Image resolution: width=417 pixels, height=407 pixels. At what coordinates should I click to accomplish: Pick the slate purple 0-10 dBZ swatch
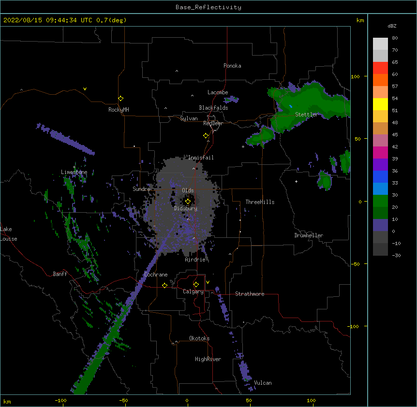coord(380,225)
